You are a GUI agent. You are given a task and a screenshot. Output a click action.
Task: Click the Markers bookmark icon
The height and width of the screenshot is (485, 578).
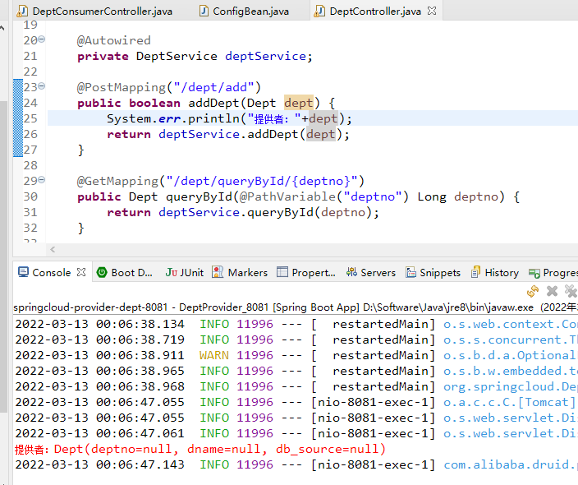218,272
